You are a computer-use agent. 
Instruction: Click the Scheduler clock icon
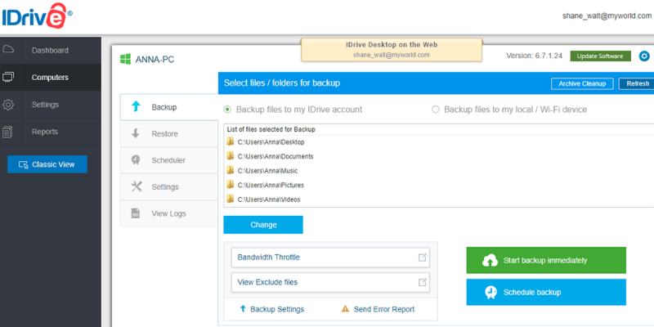(136, 160)
